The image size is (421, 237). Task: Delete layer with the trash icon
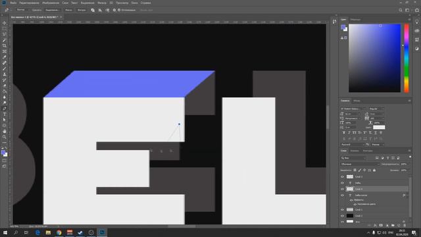pyautogui.click(x=405, y=225)
